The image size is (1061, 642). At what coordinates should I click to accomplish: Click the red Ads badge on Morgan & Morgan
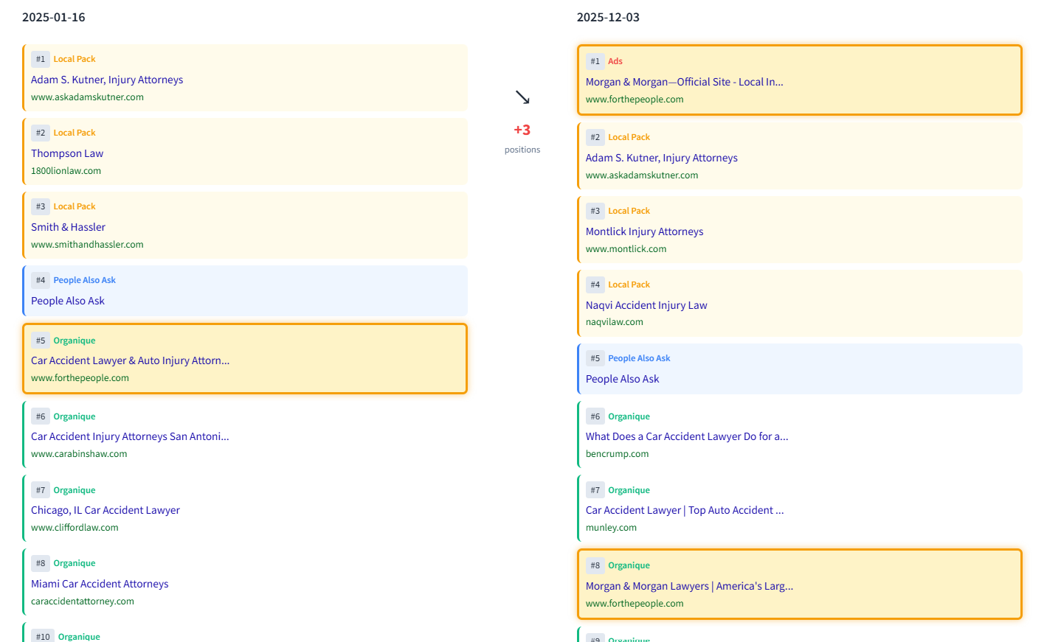[x=615, y=61]
